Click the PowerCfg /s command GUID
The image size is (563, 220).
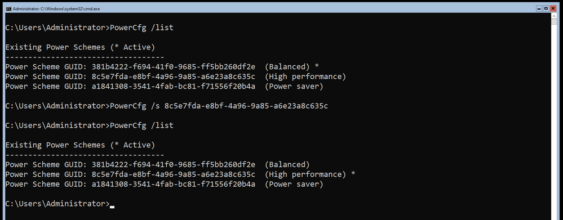(x=246, y=106)
